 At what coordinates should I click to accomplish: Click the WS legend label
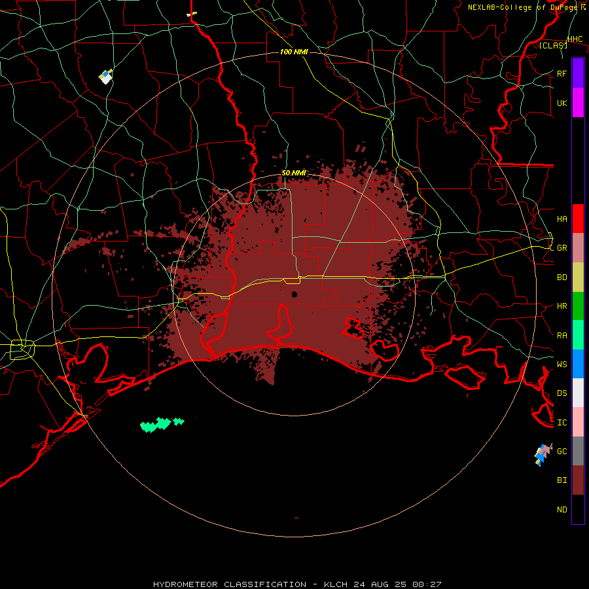click(562, 364)
